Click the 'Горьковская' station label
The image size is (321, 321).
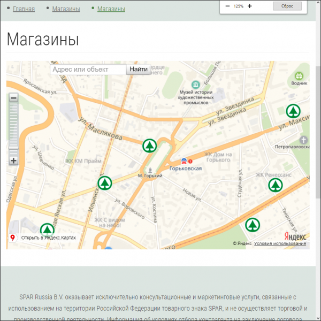point(186,169)
